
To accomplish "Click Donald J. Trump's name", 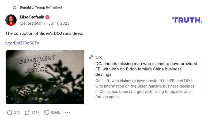I will point(32,7).
